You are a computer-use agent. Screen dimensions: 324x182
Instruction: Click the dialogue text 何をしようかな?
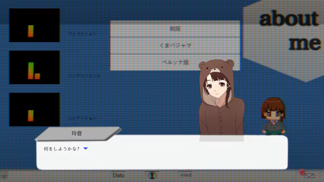(62, 149)
